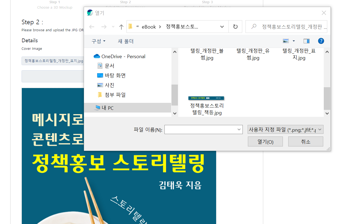This screenshot has width=341, height=224.
Task: Click the Whale browser icon in title bar
Action: tap(90, 12)
